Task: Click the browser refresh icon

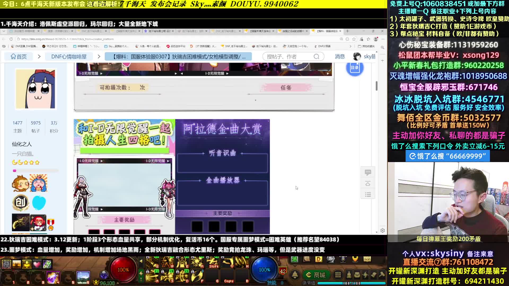Action: pyautogui.click(x=11, y=39)
